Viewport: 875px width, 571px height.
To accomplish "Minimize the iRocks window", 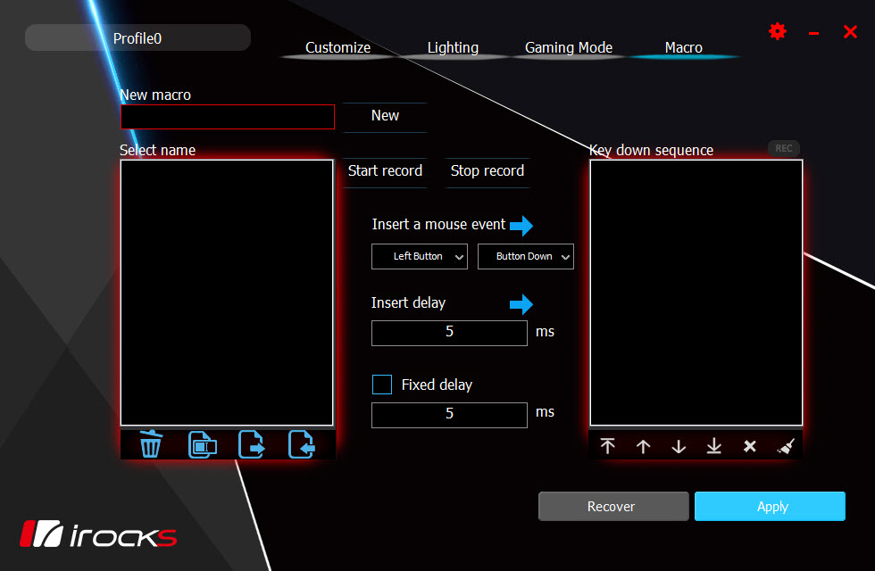I will (813, 34).
